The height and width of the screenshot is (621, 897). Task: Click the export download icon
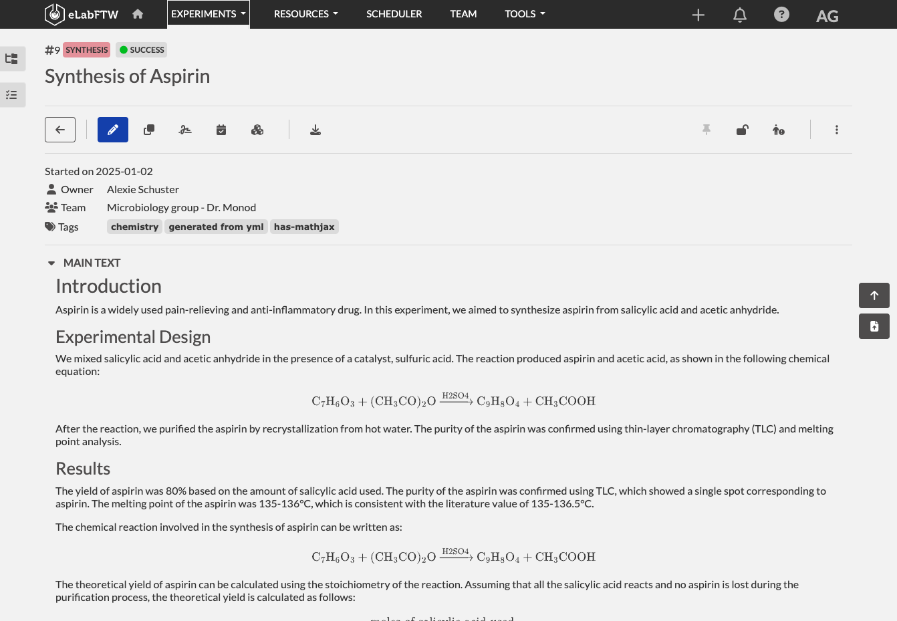point(315,130)
